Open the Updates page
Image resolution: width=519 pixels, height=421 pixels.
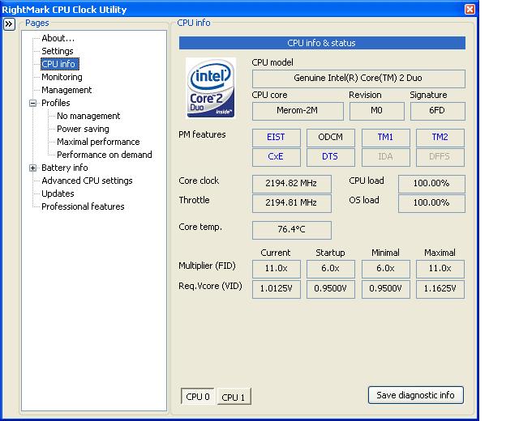pyautogui.click(x=58, y=193)
